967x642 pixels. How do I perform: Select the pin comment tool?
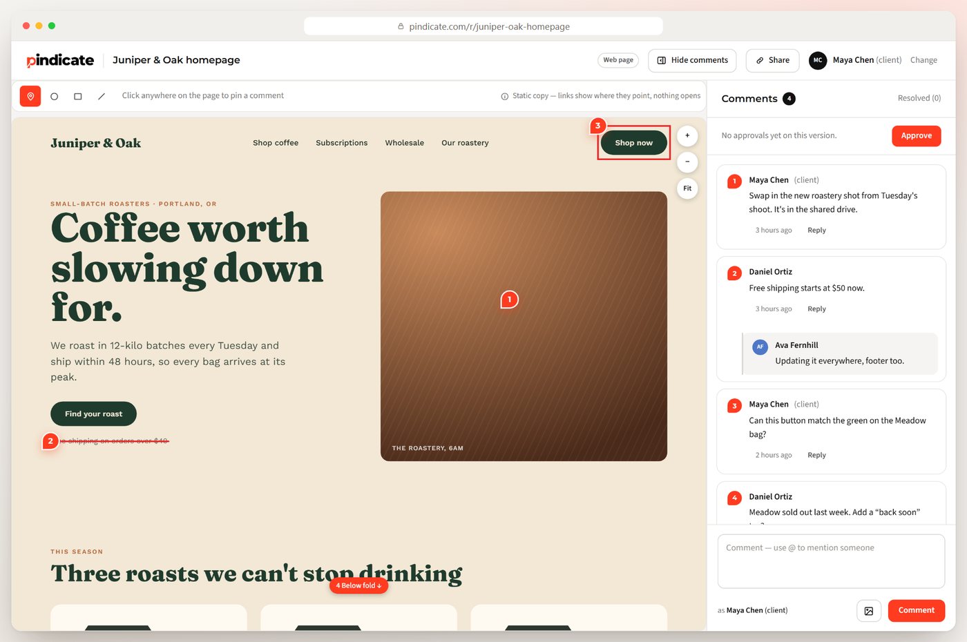point(30,97)
